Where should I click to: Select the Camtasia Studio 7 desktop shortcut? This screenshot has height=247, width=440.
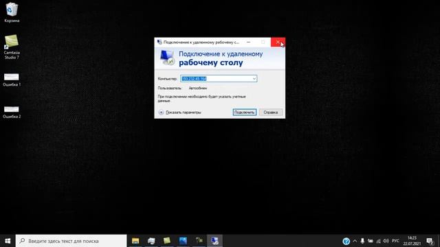pos(12,47)
